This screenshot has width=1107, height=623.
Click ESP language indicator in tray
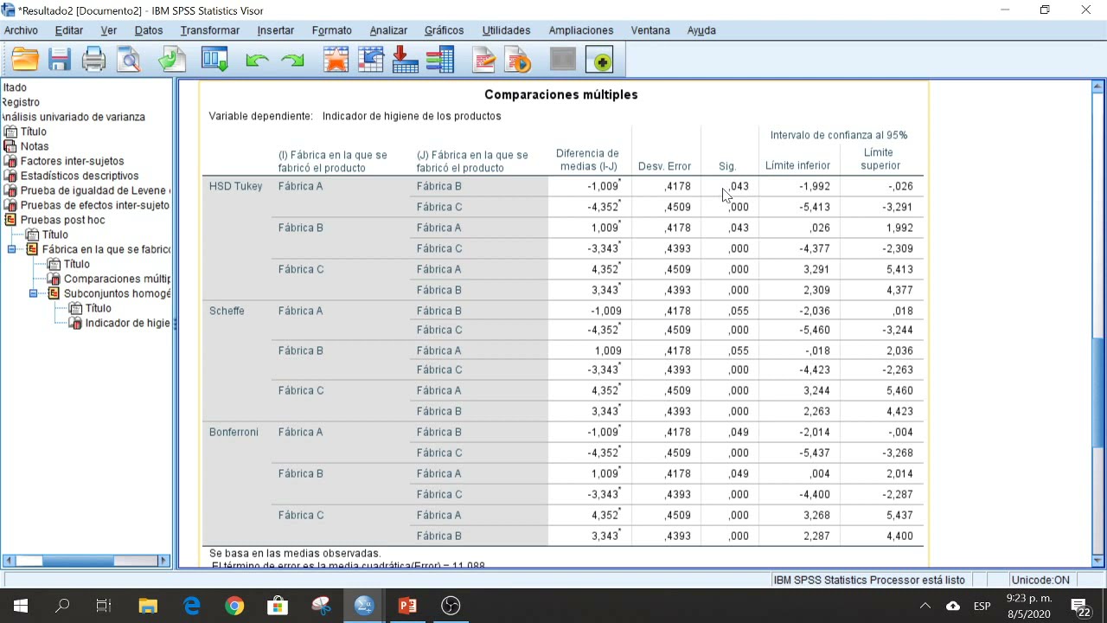point(982,606)
